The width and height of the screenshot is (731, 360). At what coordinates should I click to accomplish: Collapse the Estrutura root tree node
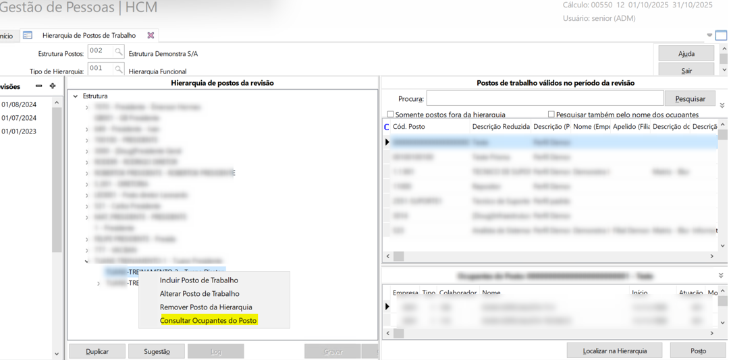point(76,96)
